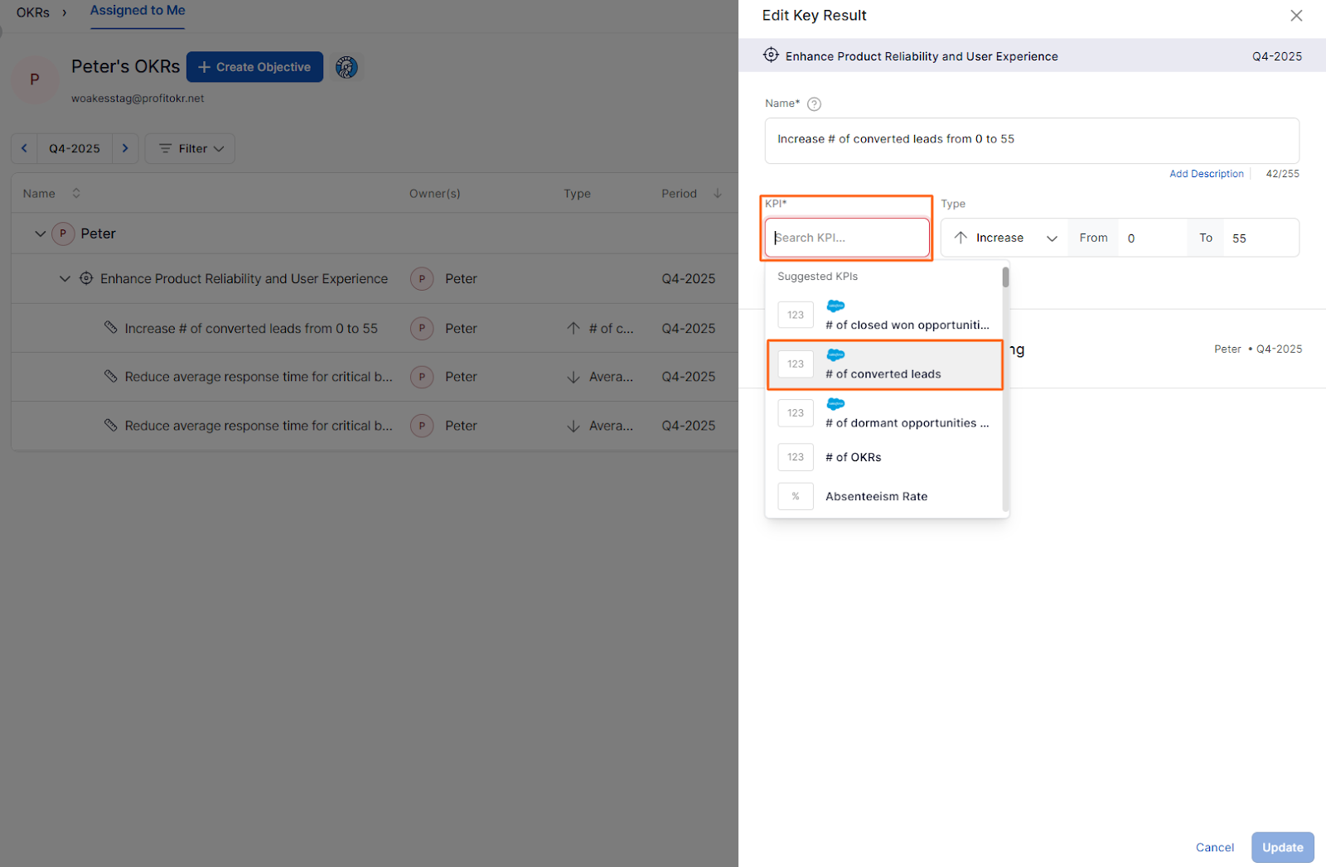1326x867 pixels.
Task: Click the Create Objective button
Action: [x=254, y=67]
